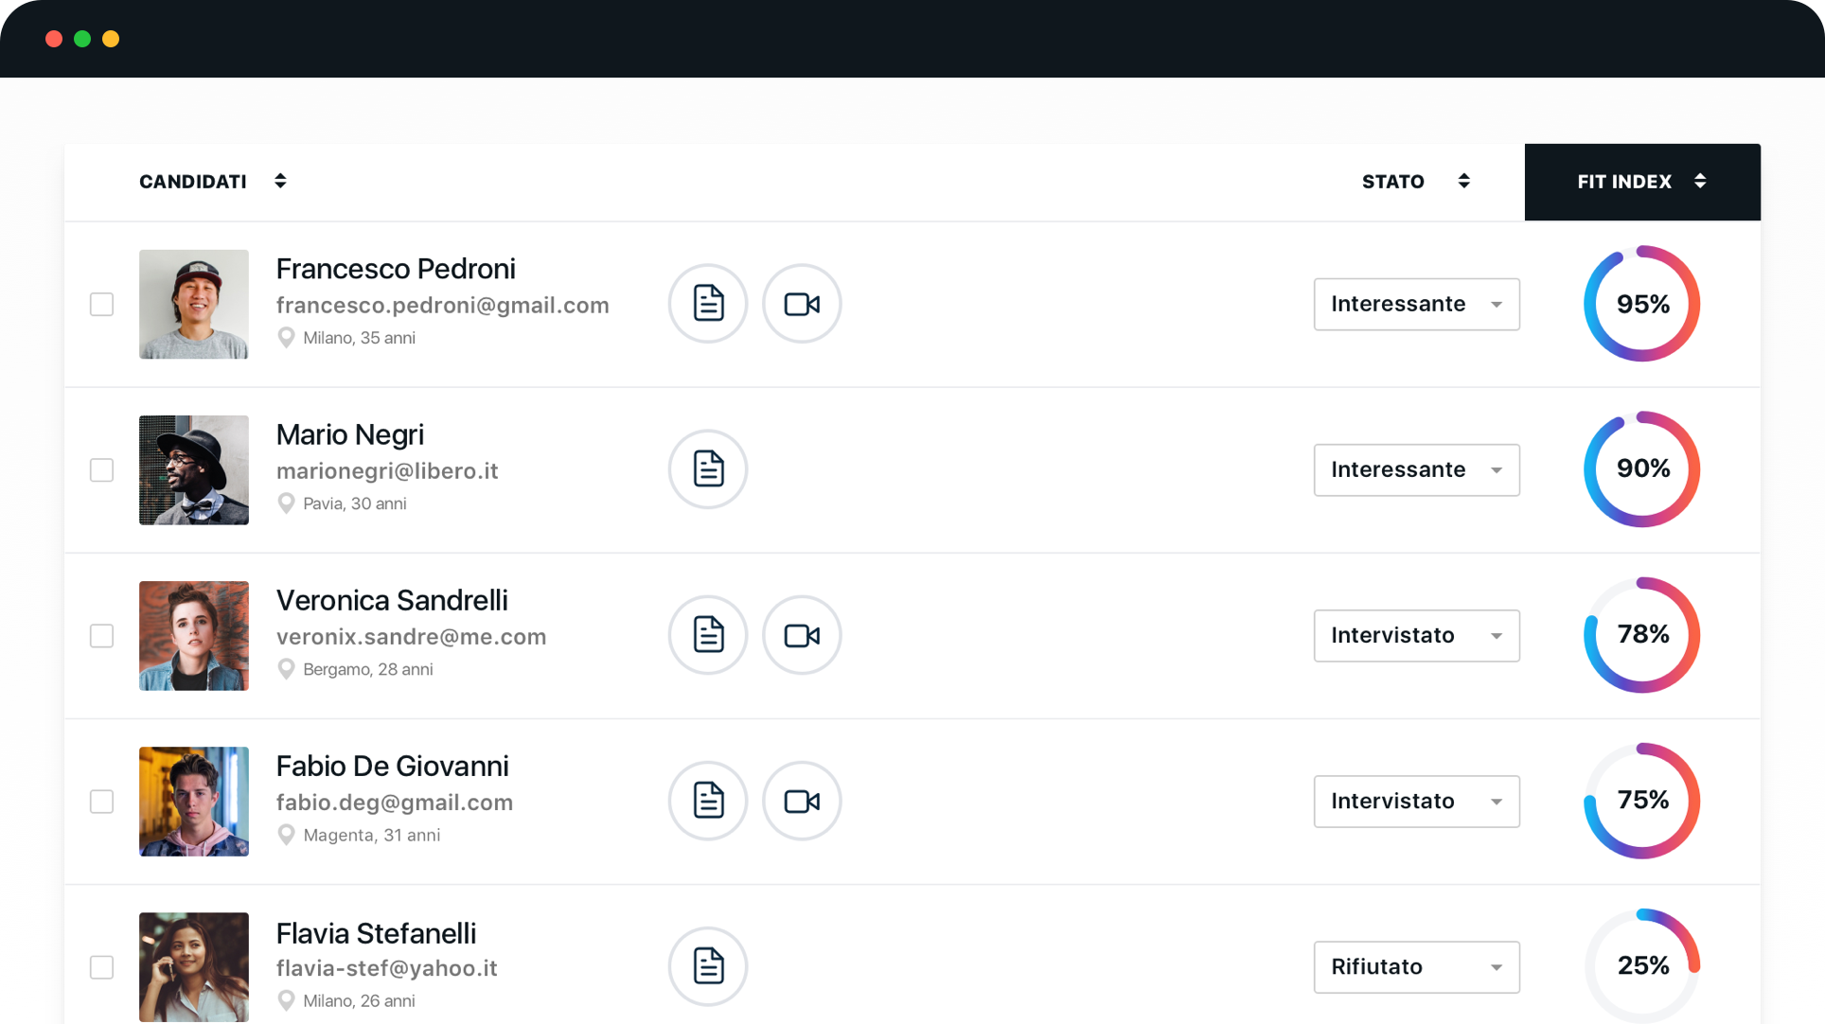The image size is (1825, 1024).
Task: Sort by the CANDIDATI column header
Action: coord(212,181)
